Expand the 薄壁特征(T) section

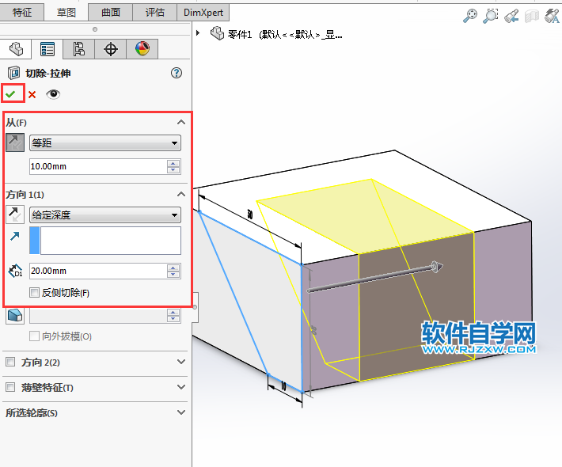181,387
